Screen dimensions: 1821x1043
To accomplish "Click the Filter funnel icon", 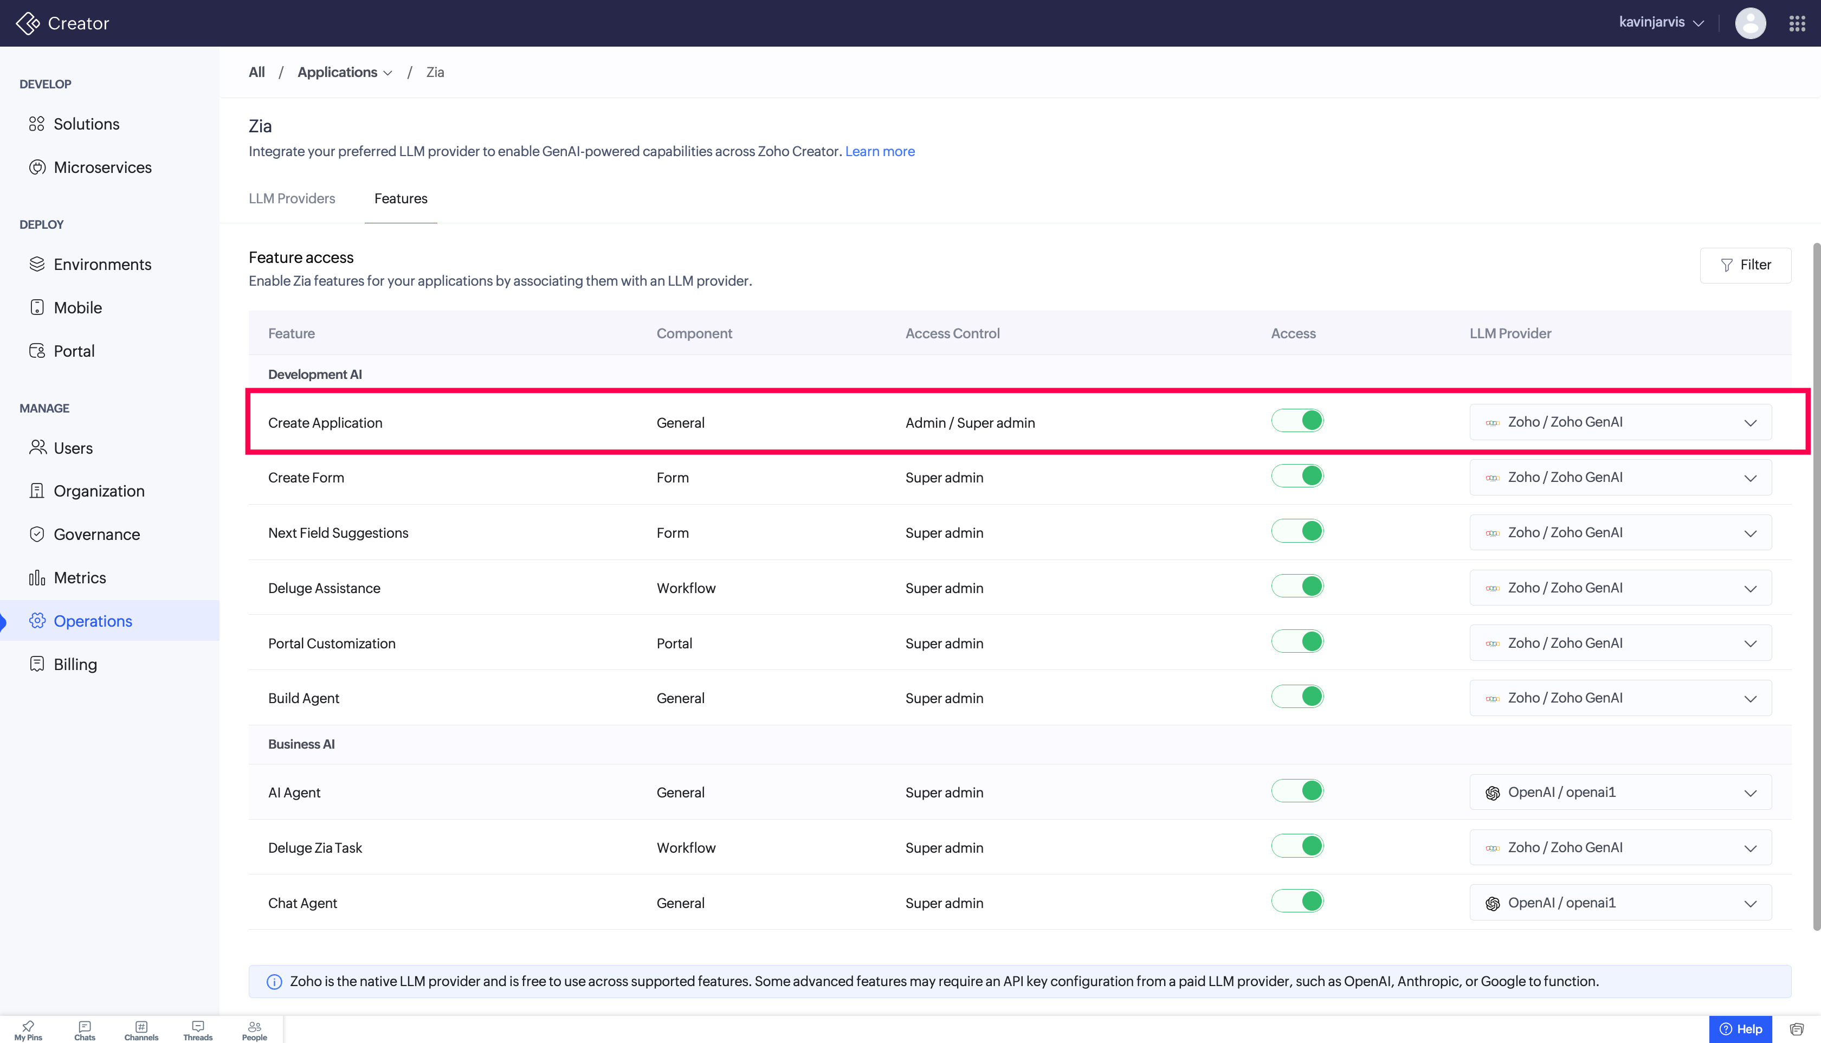I will [x=1727, y=265].
